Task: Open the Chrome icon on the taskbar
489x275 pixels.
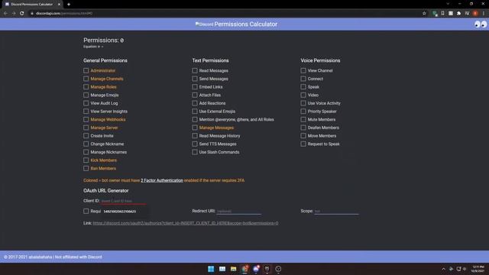Action: 244,269
